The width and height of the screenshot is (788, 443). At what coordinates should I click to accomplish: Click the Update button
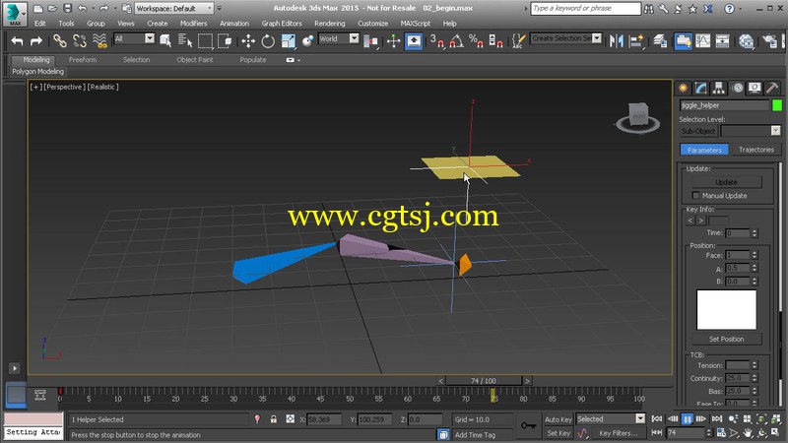point(726,182)
